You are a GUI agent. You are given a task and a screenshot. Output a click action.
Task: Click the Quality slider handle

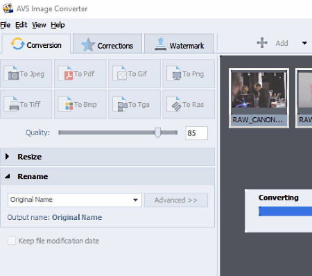157,132
